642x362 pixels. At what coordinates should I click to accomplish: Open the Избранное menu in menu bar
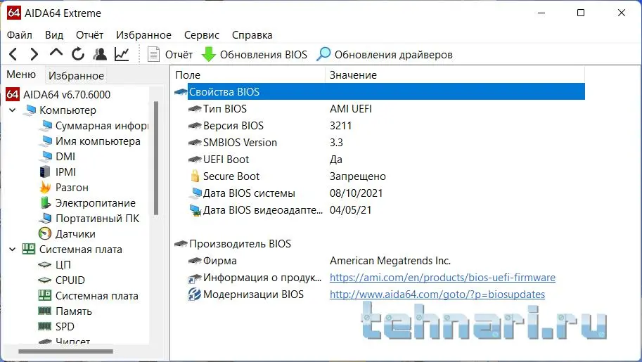[x=143, y=35]
